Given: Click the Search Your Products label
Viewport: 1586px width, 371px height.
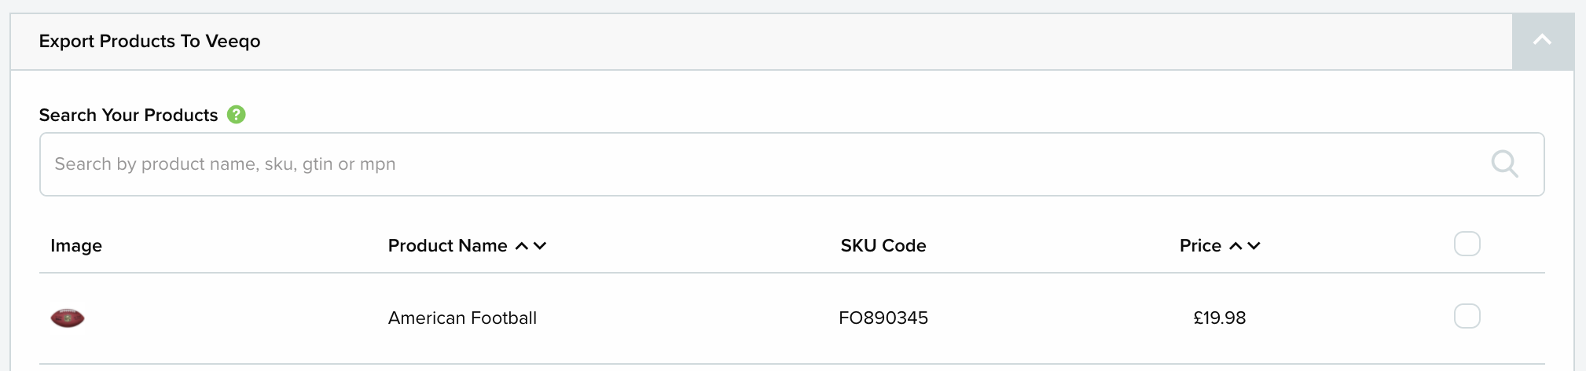Looking at the screenshot, I should click(x=128, y=115).
